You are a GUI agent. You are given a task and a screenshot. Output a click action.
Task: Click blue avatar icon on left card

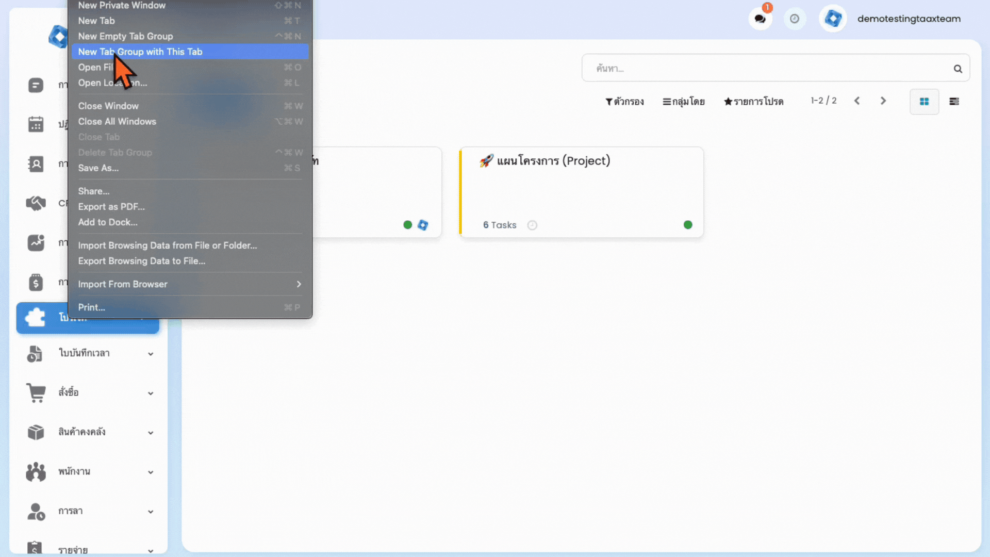click(x=423, y=225)
